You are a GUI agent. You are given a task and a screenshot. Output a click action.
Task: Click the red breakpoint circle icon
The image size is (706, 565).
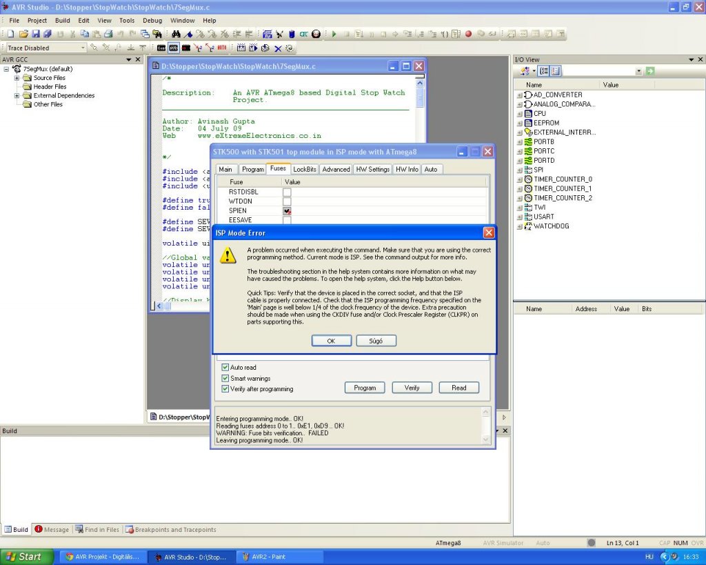click(x=468, y=34)
